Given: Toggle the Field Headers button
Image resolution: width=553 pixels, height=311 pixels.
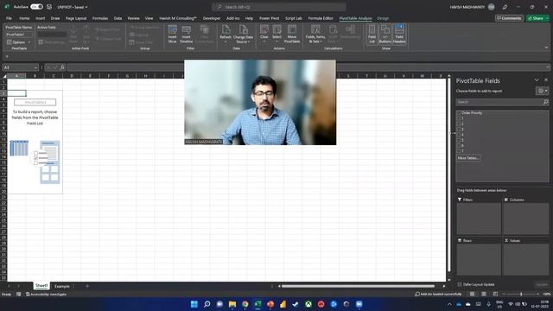Looking at the screenshot, I should (399, 34).
